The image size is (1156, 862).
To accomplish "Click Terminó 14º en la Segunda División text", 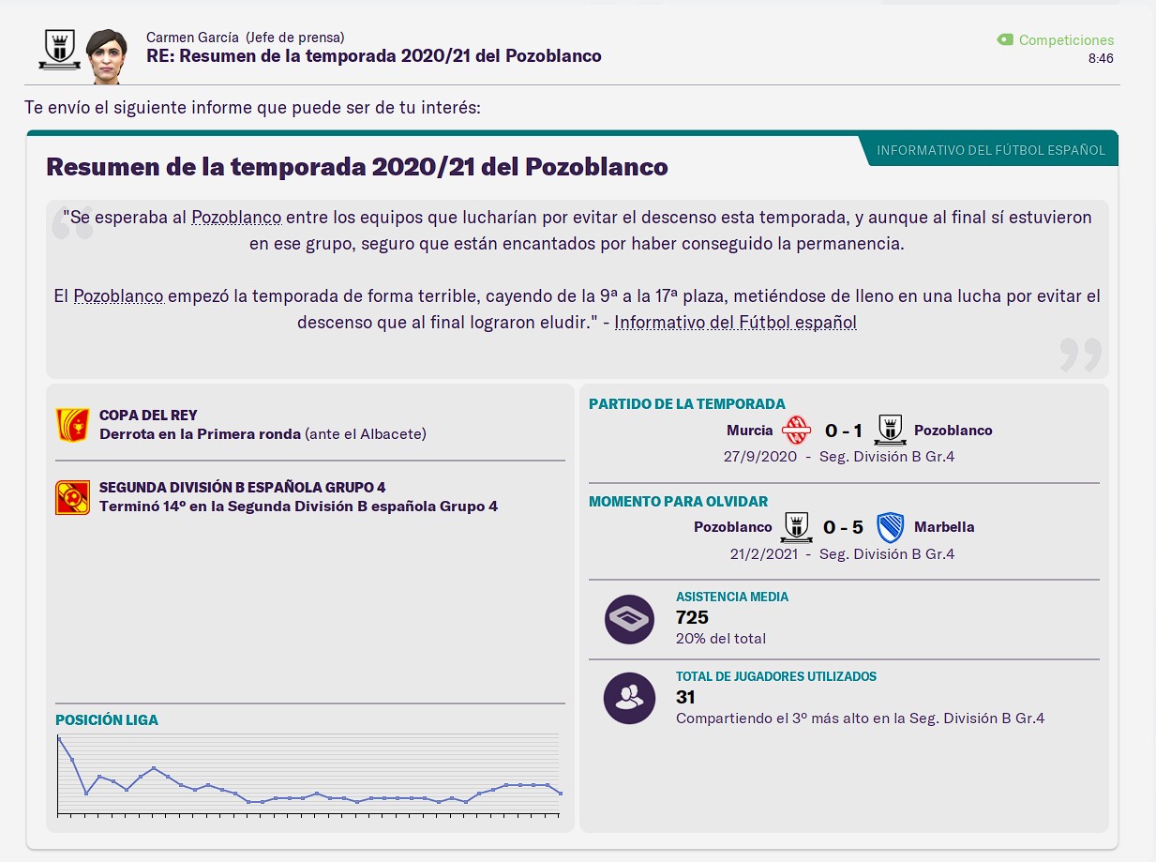I will click(298, 507).
